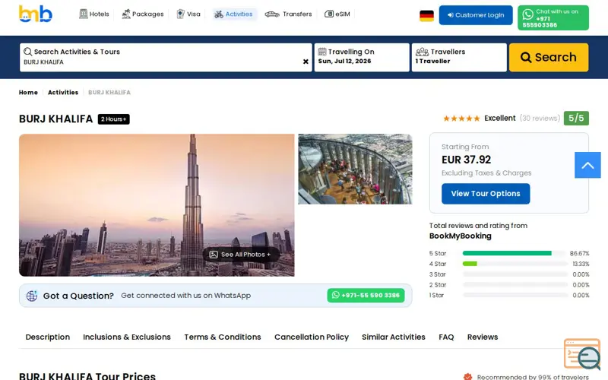Clear the BURJ KHALIFA search text
Image resolution: width=608 pixels, height=380 pixels.
click(306, 62)
